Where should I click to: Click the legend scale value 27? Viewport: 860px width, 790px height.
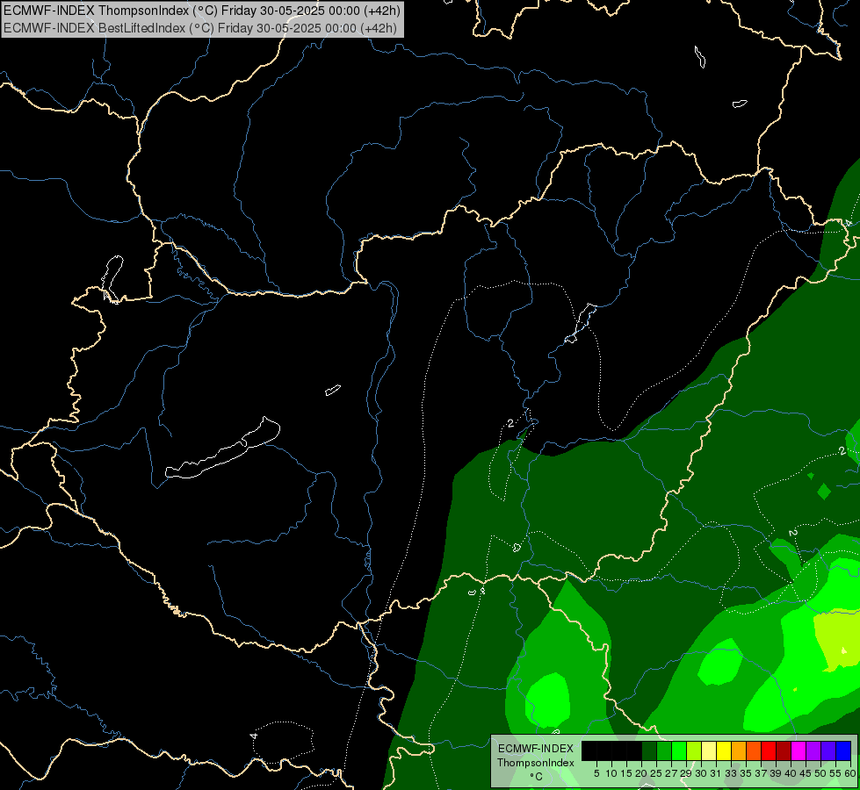[671, 773]
